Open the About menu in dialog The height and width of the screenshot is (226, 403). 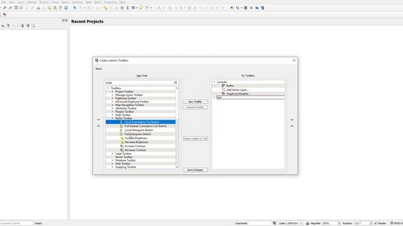[x=99, y=68]
